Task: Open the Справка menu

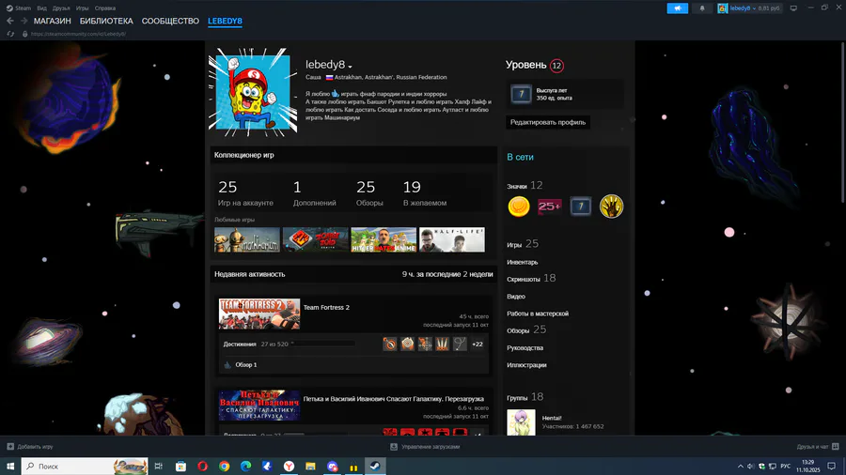Action: tap(104, 8)
